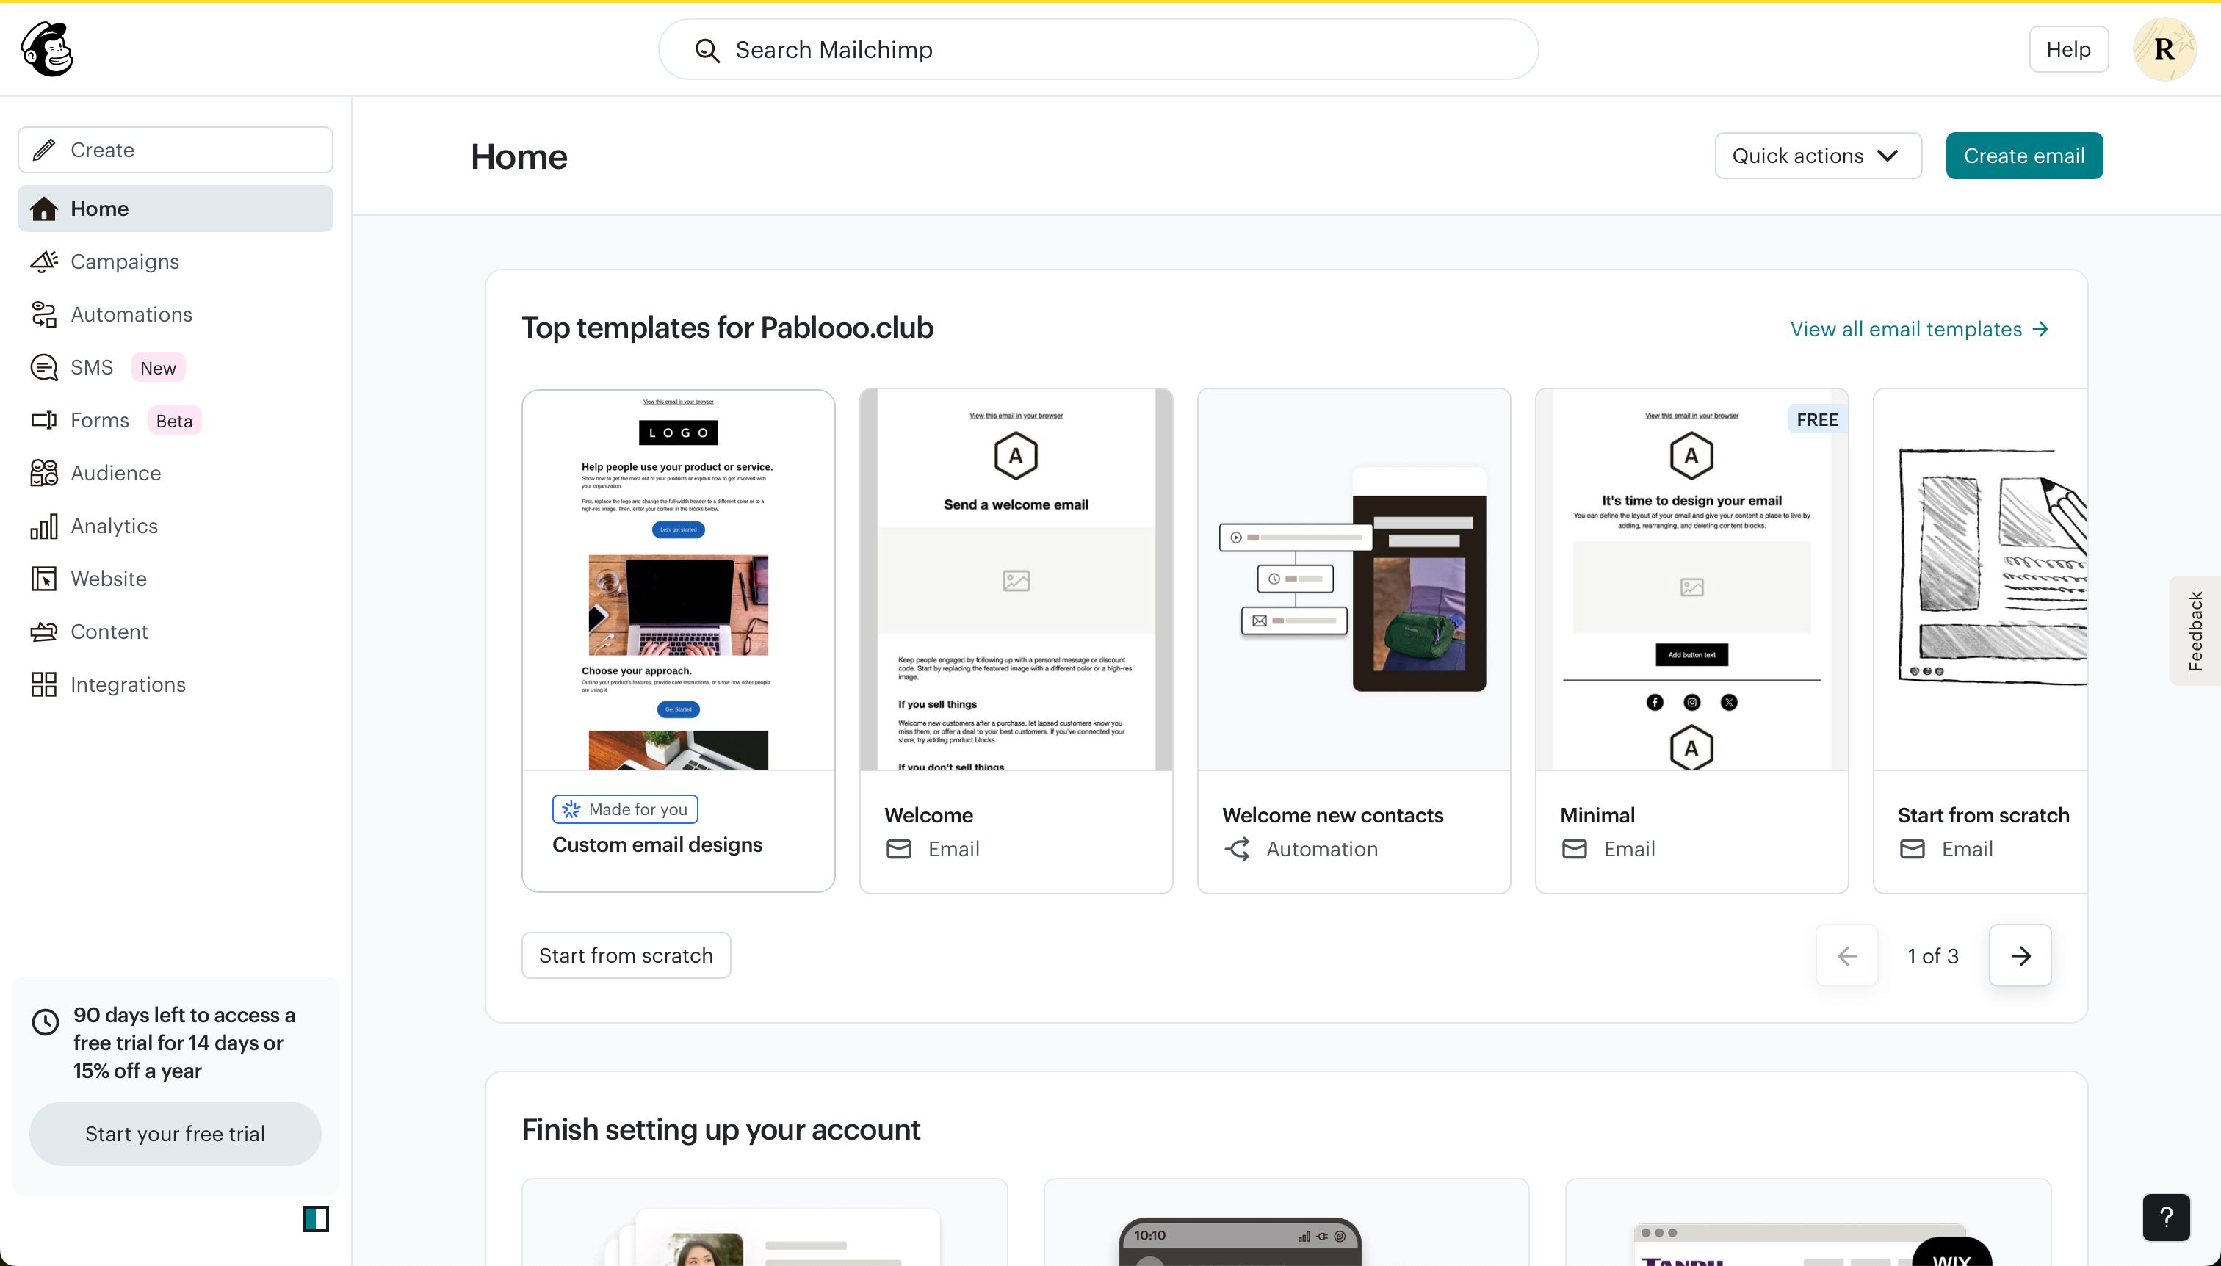Open the Feedback side tab

[x=2195, y=630]
